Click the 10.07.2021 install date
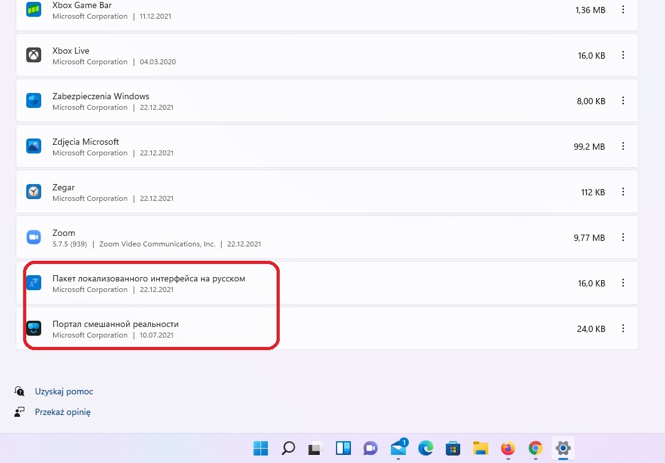This screenshot has width=665, height=463. click(157, 335)
